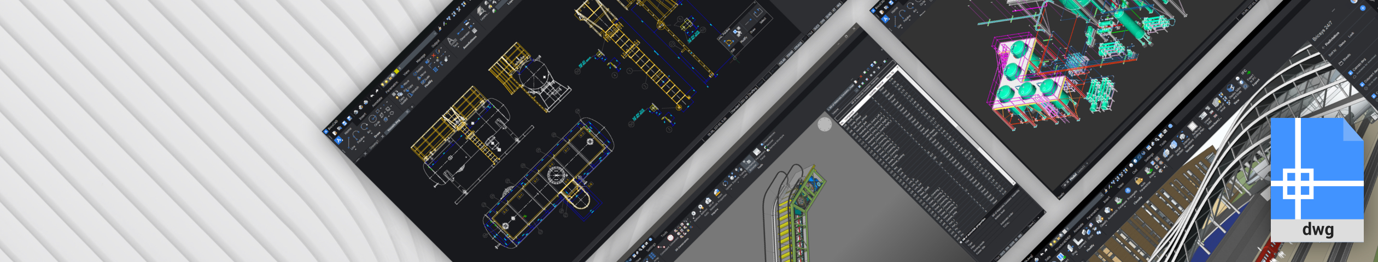Click the IFC Export tool in the building window
Screen dimensions: 1378x262
click(1248, 75)
